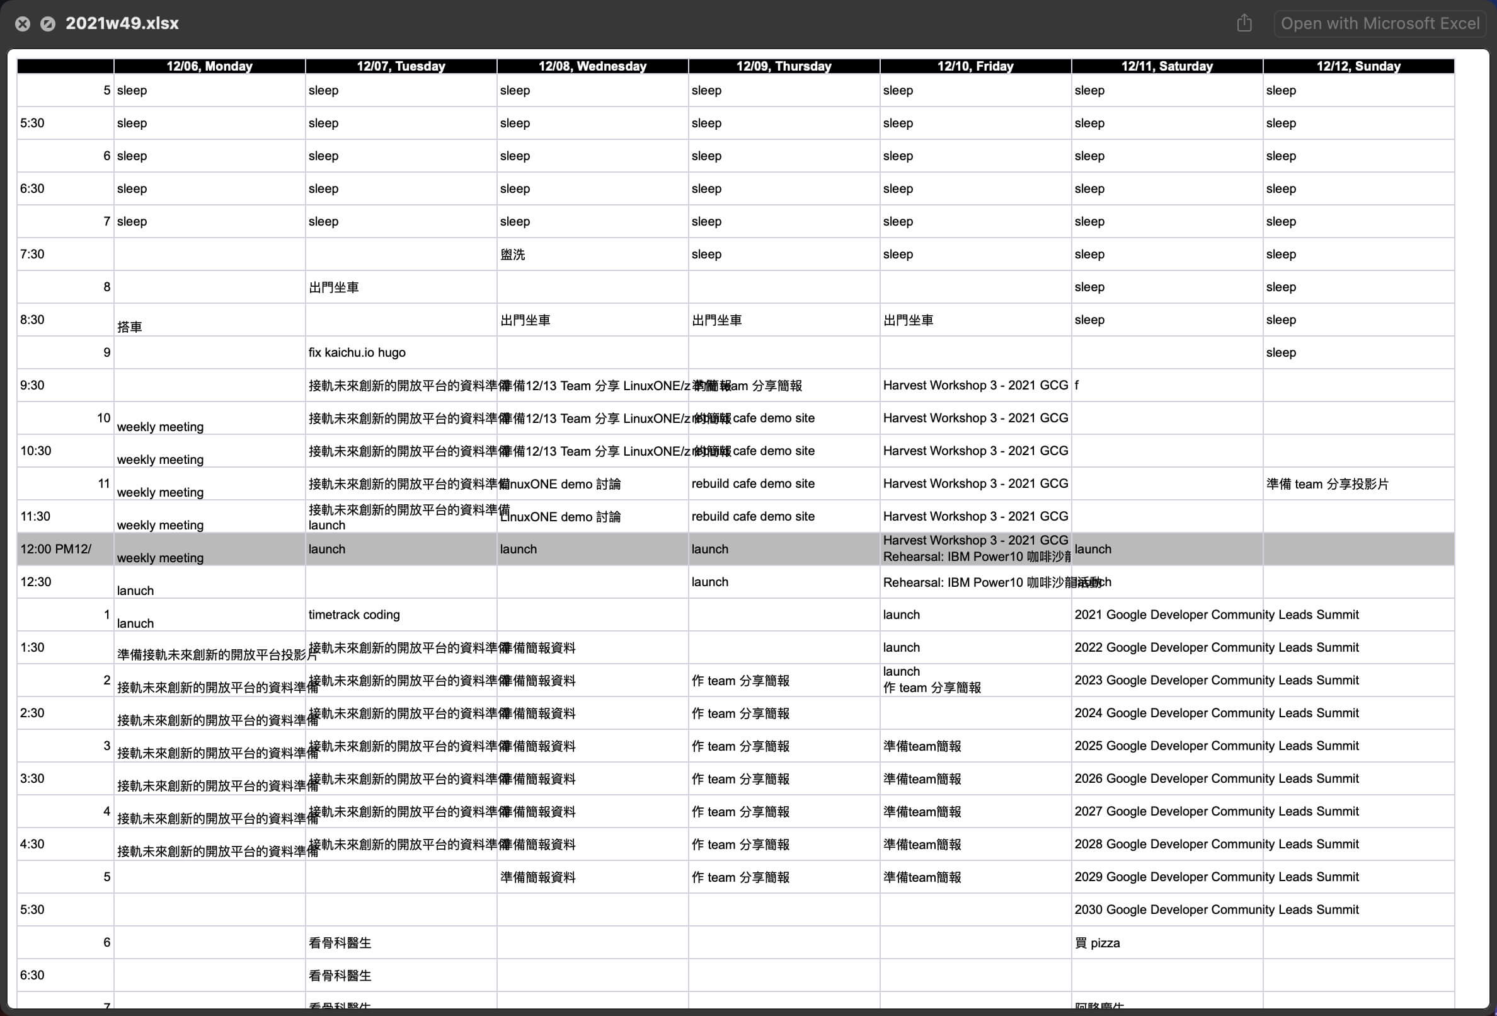Click the 12/07, Tuesday column header
The height and width of the screenshot is (1016, 1497).
pos(401,66)
